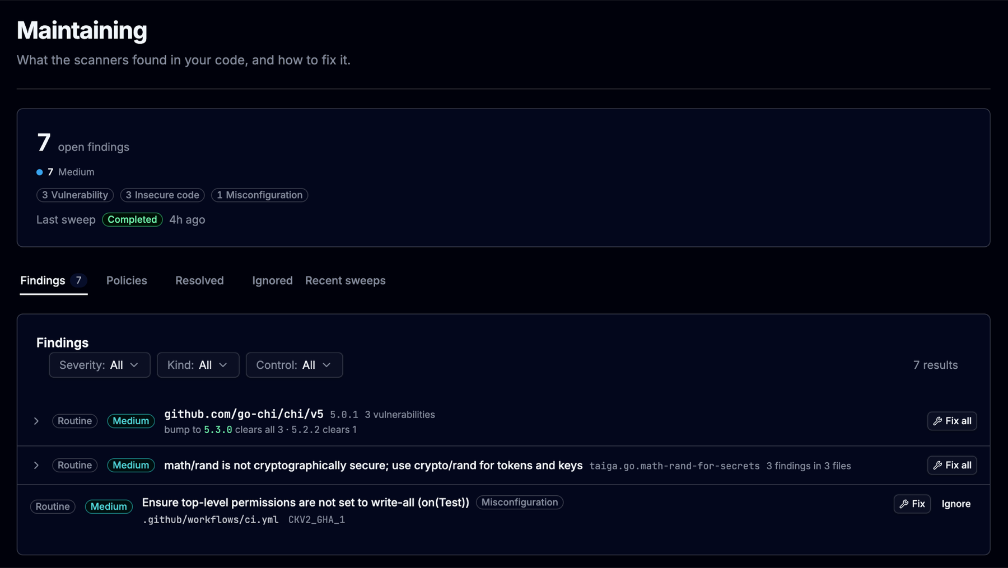Image resolution: width=1008 pixels, height=568 pixels.
Task: Click the 7 results count
Action: point(935,365)
